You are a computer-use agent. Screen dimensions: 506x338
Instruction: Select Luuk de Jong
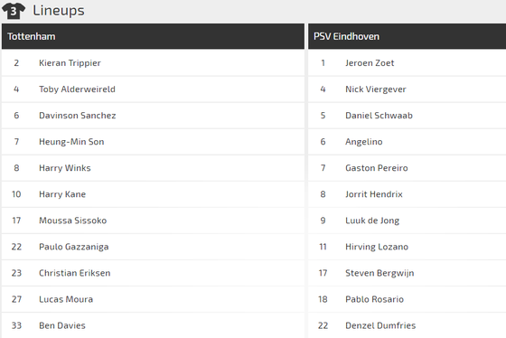click(372, 221)
